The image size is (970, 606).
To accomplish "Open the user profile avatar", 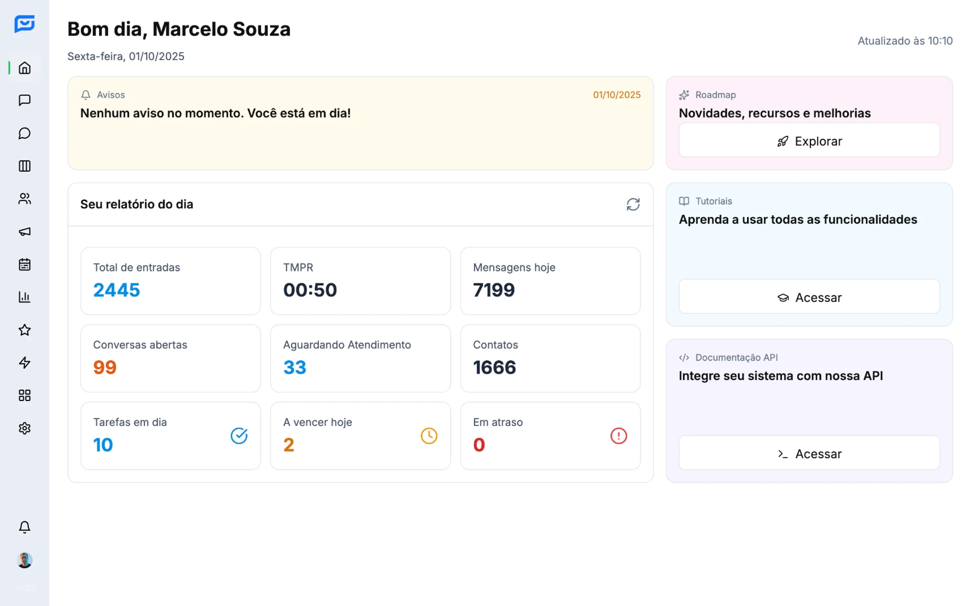I will point(25,560).
